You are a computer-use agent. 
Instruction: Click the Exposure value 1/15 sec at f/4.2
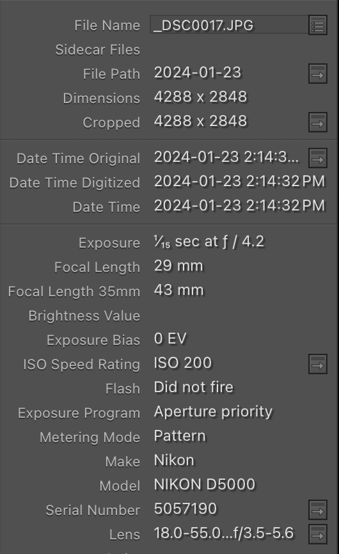tap(209, 242)
